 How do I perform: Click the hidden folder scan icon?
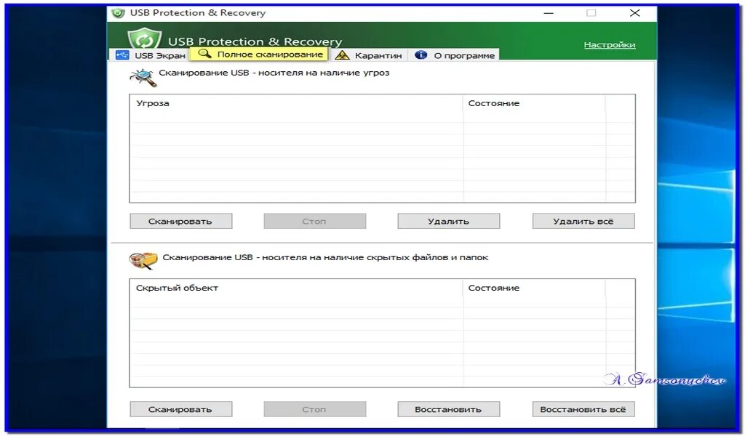coord(143,260)
